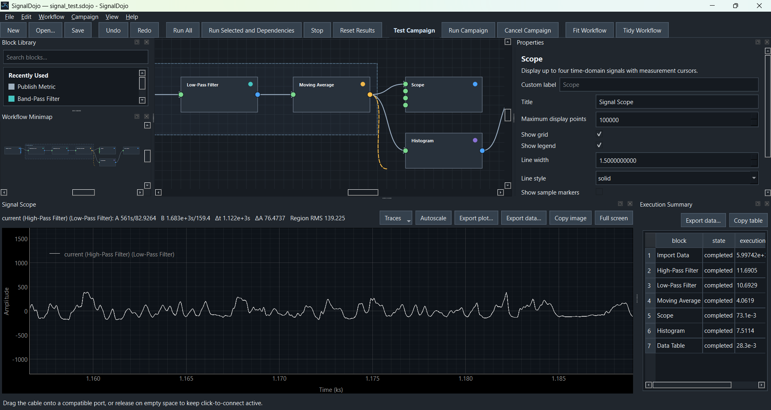Open the Traces dropdown menu
Viewport: 771px width, 410px height.
point(396,218)
